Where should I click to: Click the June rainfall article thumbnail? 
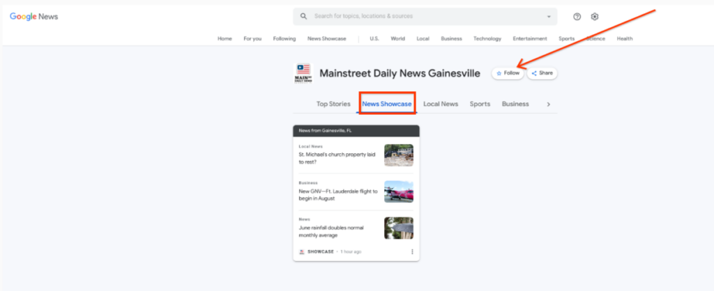coord(398,228)
